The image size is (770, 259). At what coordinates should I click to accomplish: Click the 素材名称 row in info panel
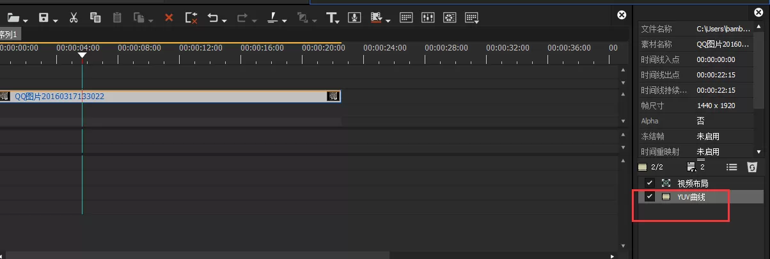697,44
